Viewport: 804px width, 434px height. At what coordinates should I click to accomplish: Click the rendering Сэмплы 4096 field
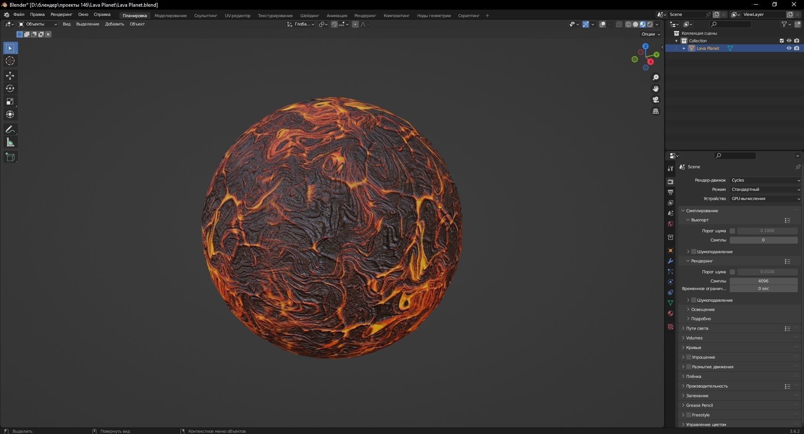[763, 281]
